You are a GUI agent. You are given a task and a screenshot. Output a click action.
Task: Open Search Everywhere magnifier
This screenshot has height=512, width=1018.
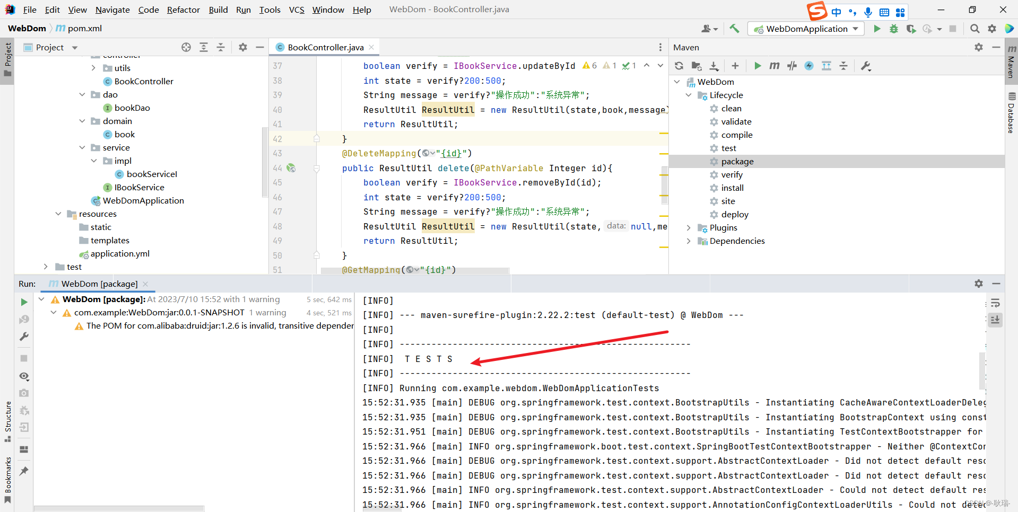975,29
